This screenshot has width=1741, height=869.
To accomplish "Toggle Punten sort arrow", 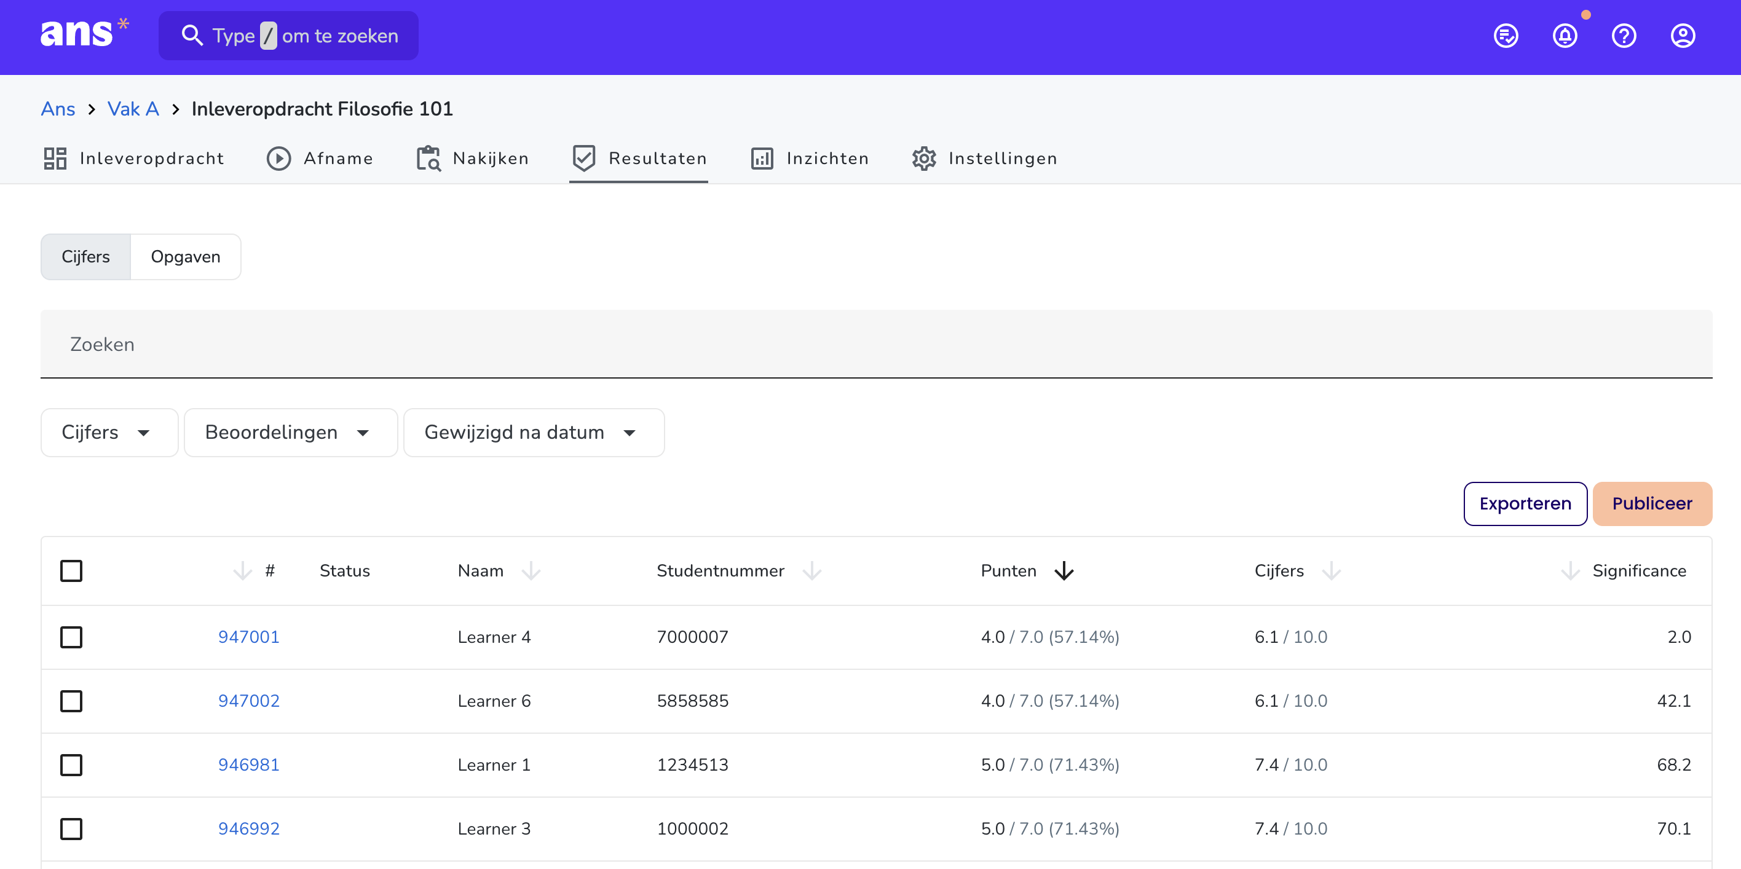I will pyautogui.click(x=1064, y=571).
